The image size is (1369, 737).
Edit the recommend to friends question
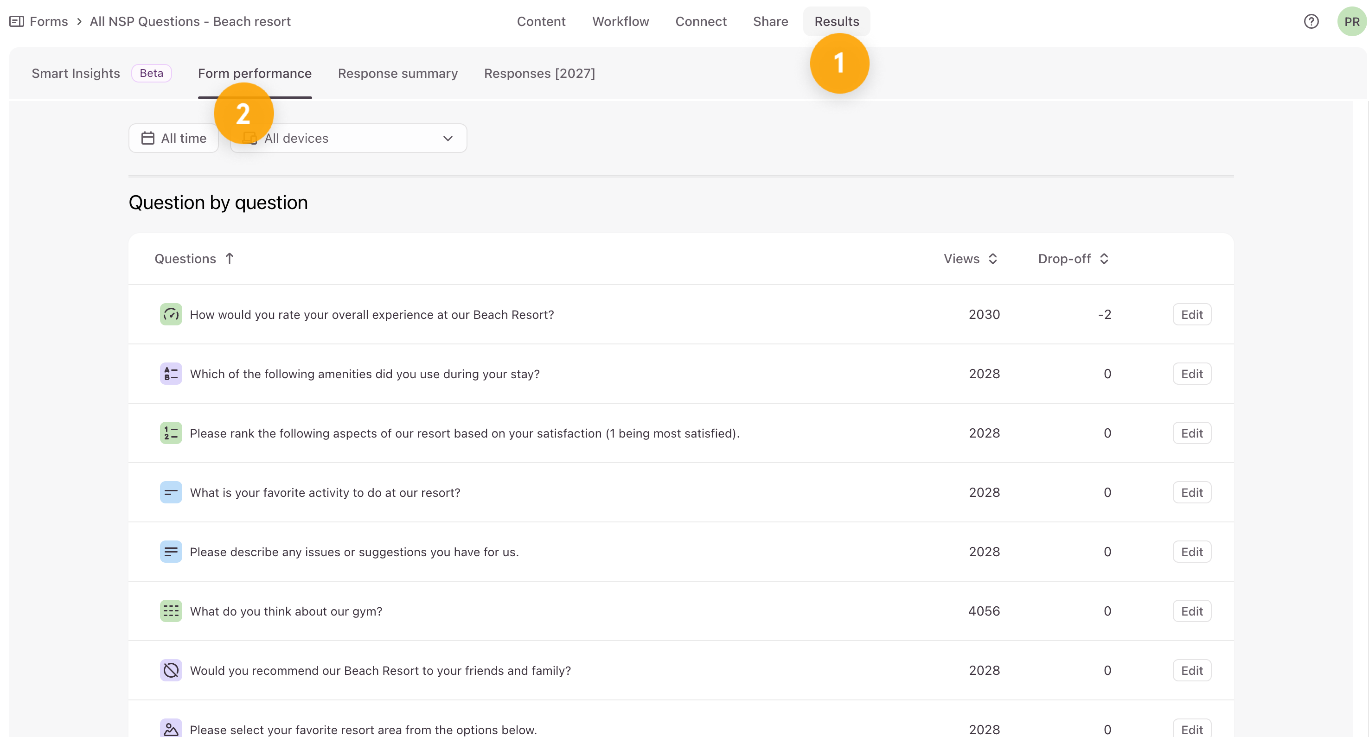tap(1192, 671)
